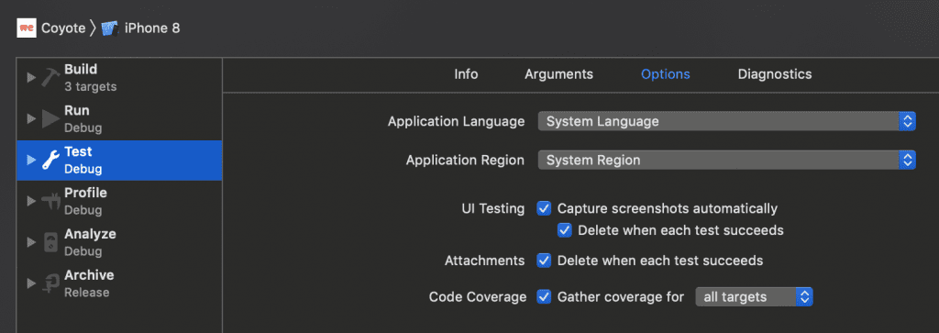Select the Analyze Debug action row
939x333 pixels.
(119, 242)
